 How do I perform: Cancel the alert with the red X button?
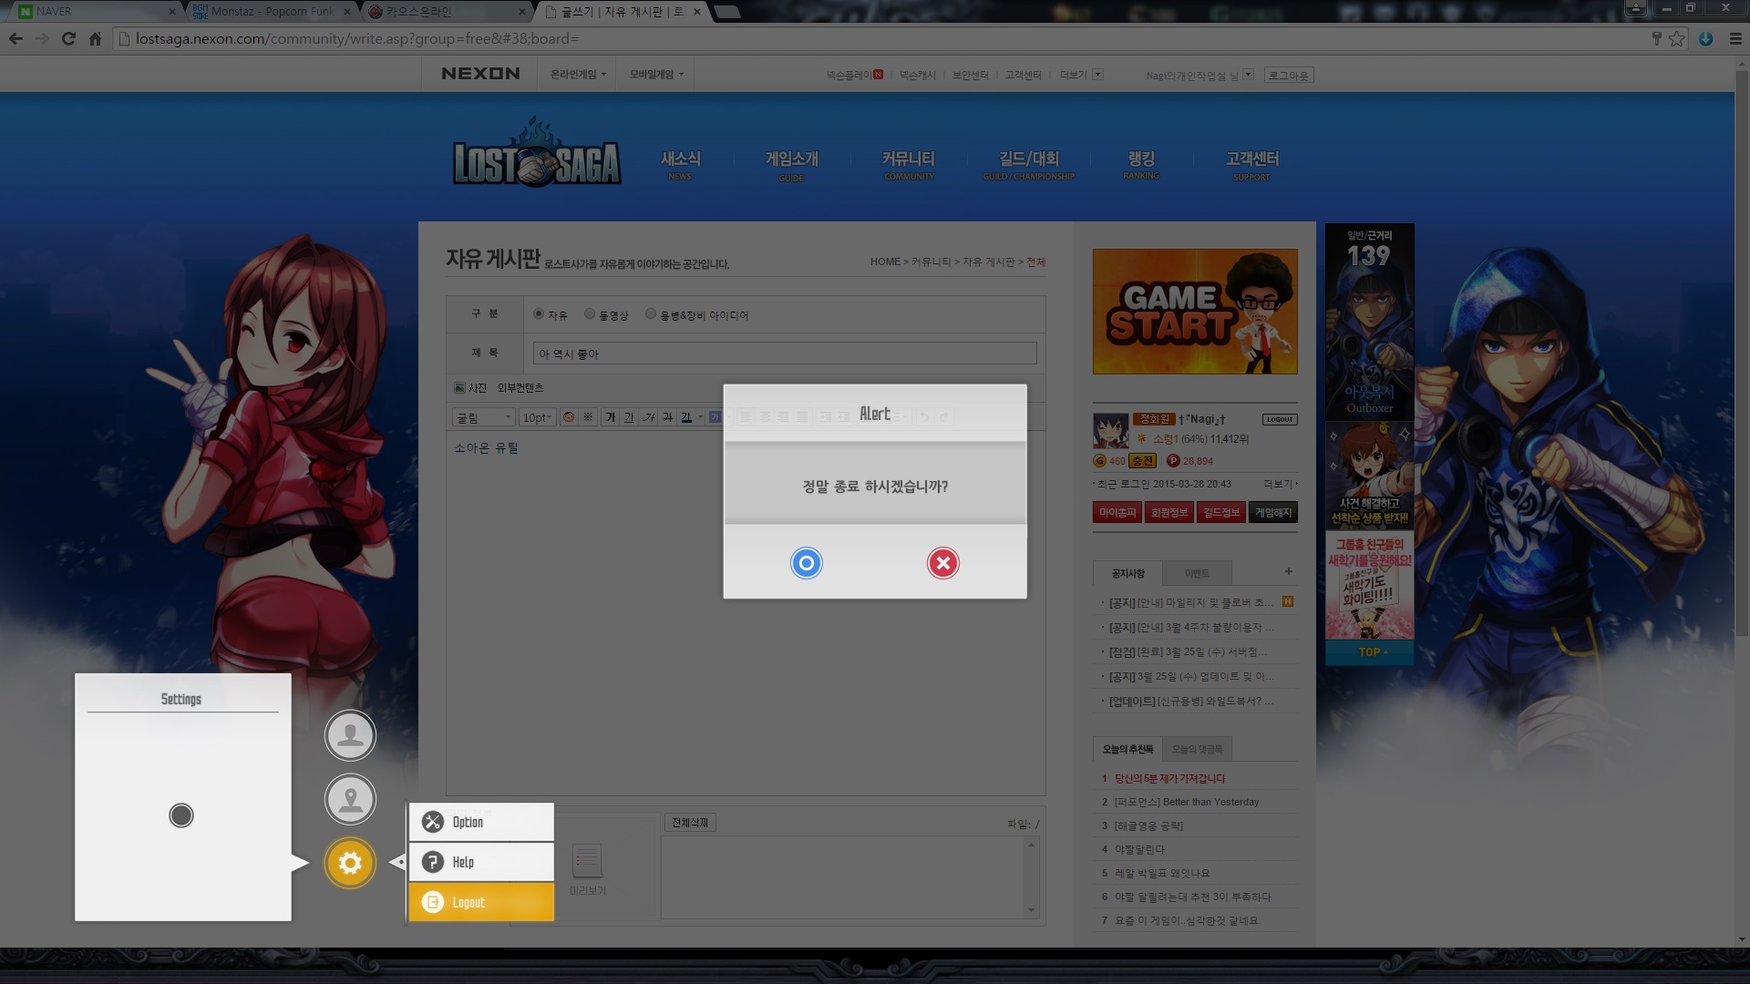coord(943,563)
